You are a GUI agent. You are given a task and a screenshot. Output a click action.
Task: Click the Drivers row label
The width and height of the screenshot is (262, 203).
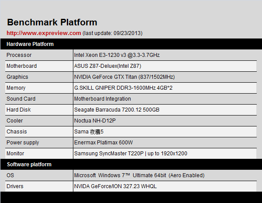click(x=15, y=186)
